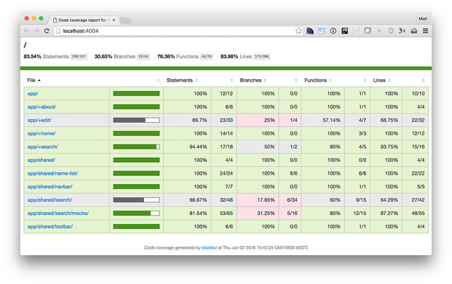The height and width of the screenshot is (284, 452).
Task: Click the sort arrows at far right of Lines
Action: [x=423, y=80]
